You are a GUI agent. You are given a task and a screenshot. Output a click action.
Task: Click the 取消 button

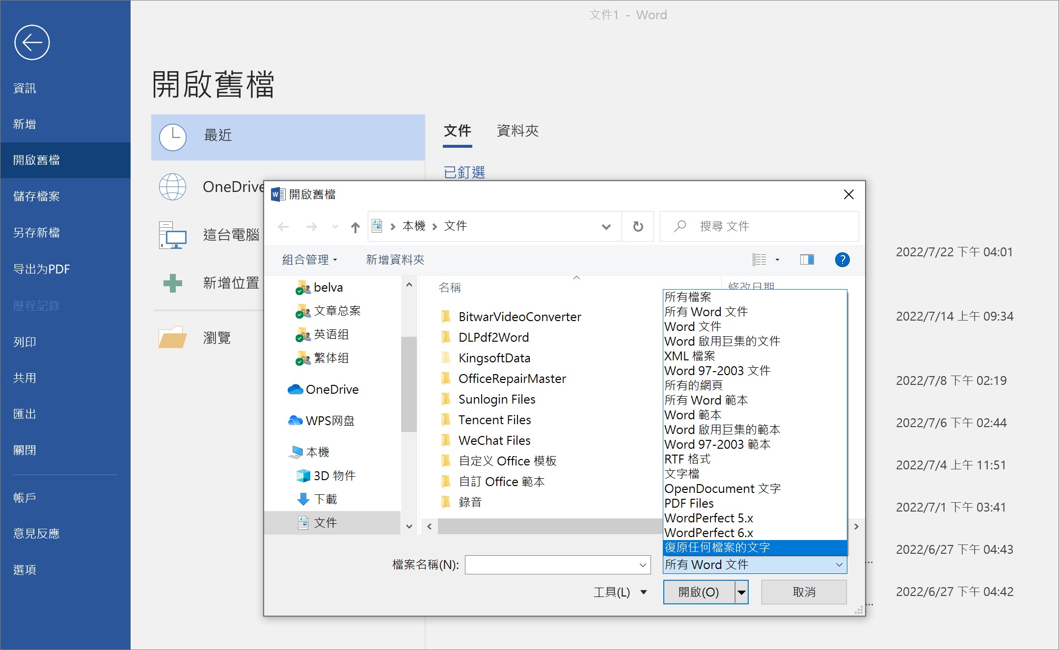tap(804, 593)
